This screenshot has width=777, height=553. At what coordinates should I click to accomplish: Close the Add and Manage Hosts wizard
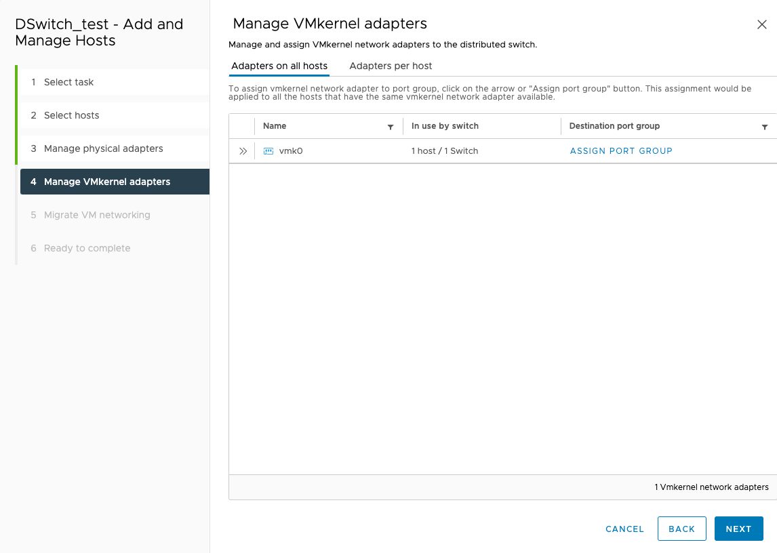point(762,24)
